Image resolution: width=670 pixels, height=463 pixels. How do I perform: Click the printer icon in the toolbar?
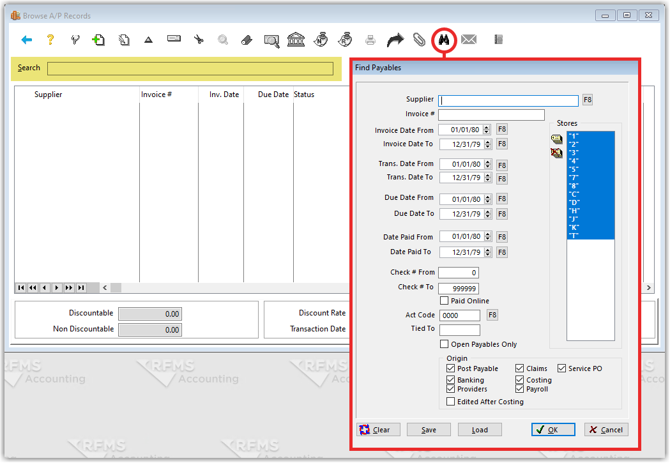coord(370,40)
